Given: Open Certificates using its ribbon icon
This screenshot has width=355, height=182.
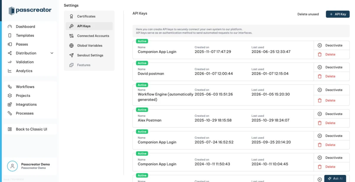Looking at the screenshot, I should (x=71, y=16).
